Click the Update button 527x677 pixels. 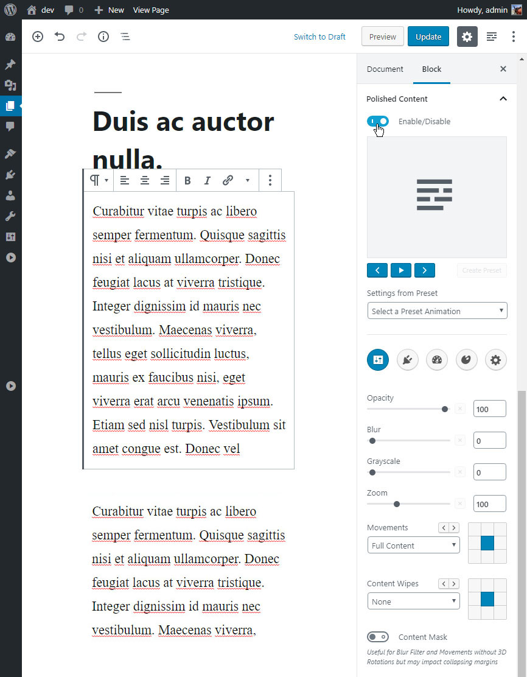point(428,37)
